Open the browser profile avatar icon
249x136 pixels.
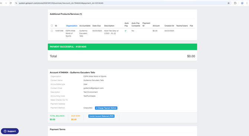(242, 3)
